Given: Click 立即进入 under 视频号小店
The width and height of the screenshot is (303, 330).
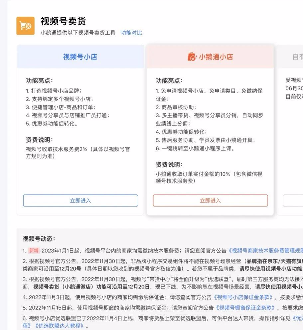Looking at the screenshot, I should click(80, 200).
